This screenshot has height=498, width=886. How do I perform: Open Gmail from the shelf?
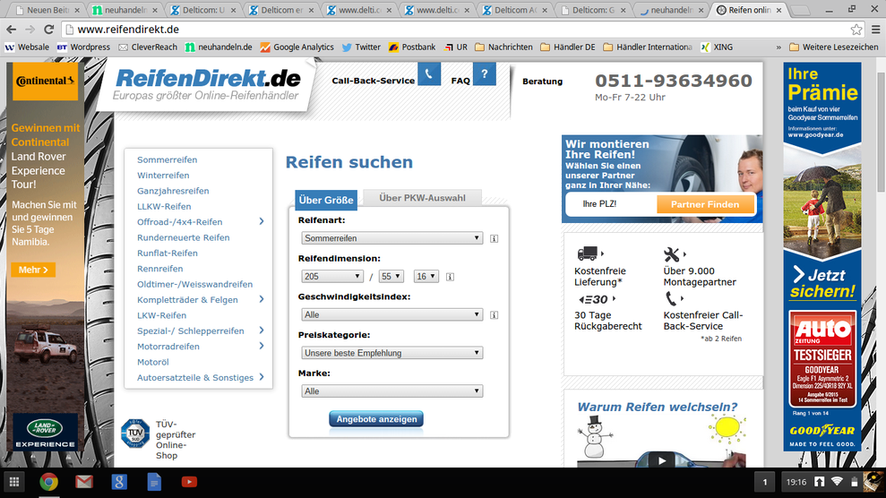pos(84,482)
